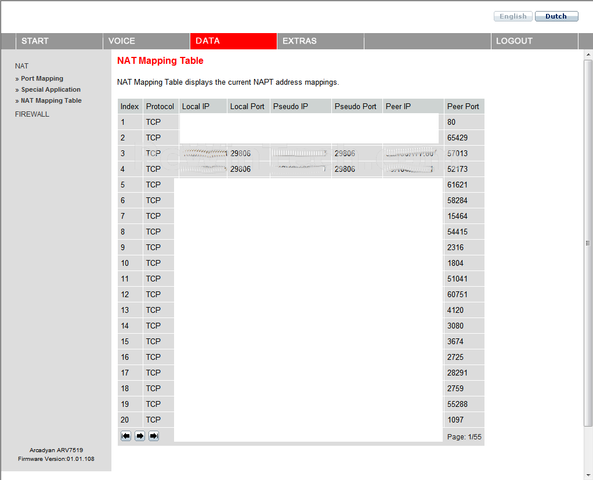Click the vertical scrollbar thumb
The height and width of the screenshot is (480, 593).
[588, 243]
